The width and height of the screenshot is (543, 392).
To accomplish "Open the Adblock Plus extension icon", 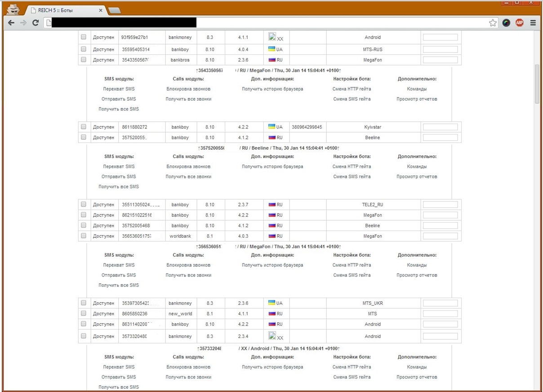I will (x=520, y=23).
